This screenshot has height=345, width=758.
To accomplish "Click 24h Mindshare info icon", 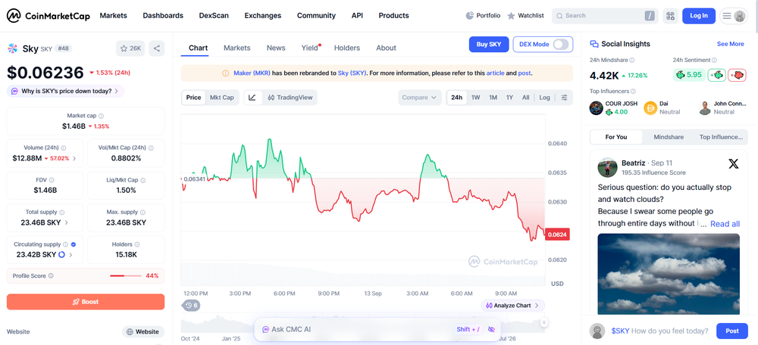I will click(632, 61).
